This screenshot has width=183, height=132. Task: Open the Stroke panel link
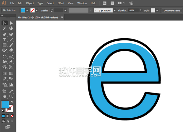click(45, 11)
